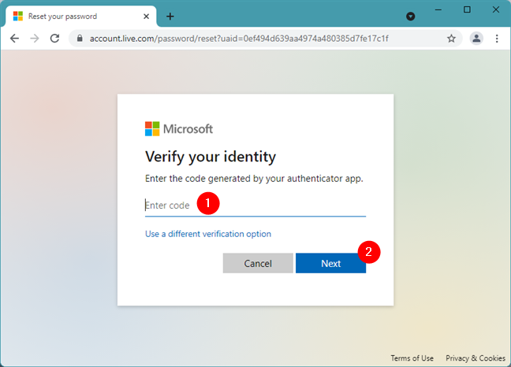Open Use a different verification option
Screen dimensions: 511x367
click(208, 234)
